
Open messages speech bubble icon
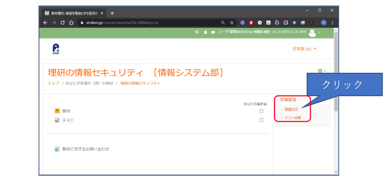pos(213,32)
